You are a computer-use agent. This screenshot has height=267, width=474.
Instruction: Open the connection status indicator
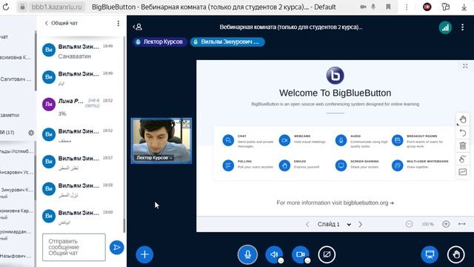445,27
